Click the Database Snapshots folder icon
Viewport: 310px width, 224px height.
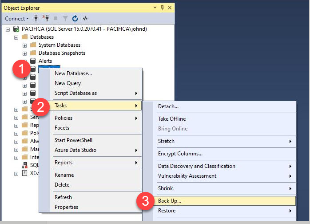(33, 53)
